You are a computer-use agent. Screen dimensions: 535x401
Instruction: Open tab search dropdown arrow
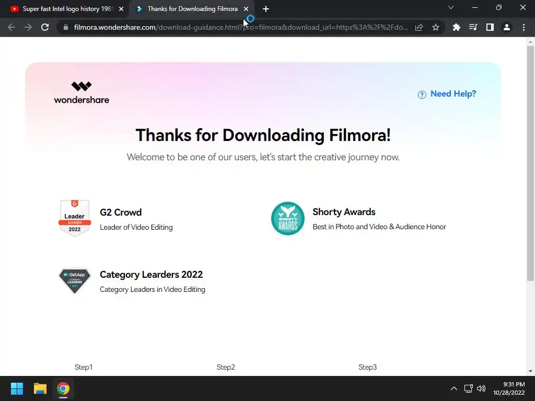pos(451,7)
